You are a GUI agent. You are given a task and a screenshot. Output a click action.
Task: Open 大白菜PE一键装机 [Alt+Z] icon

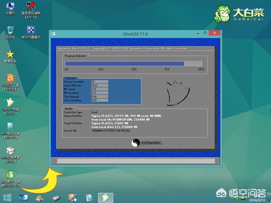coord(10,178)
